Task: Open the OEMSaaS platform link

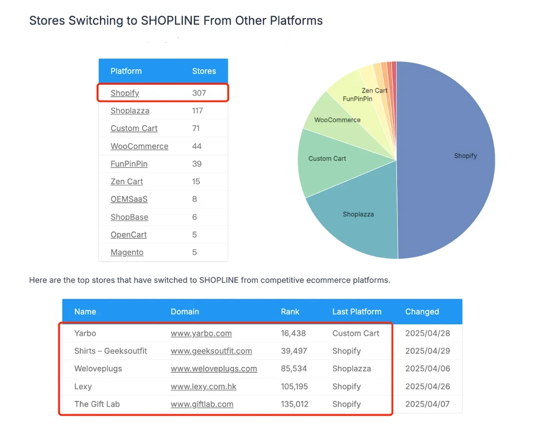Action: (129, 199)
